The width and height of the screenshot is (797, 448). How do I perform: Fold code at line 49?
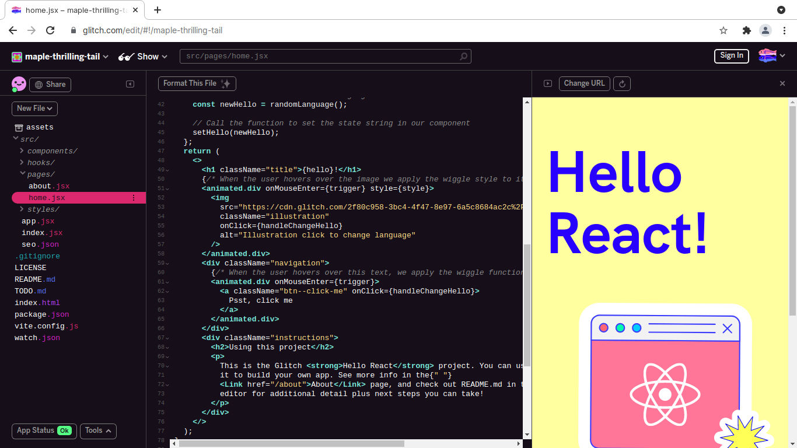[167, 170]
